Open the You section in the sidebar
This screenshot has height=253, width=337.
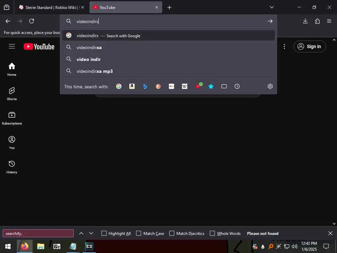[x=12, y=142]
